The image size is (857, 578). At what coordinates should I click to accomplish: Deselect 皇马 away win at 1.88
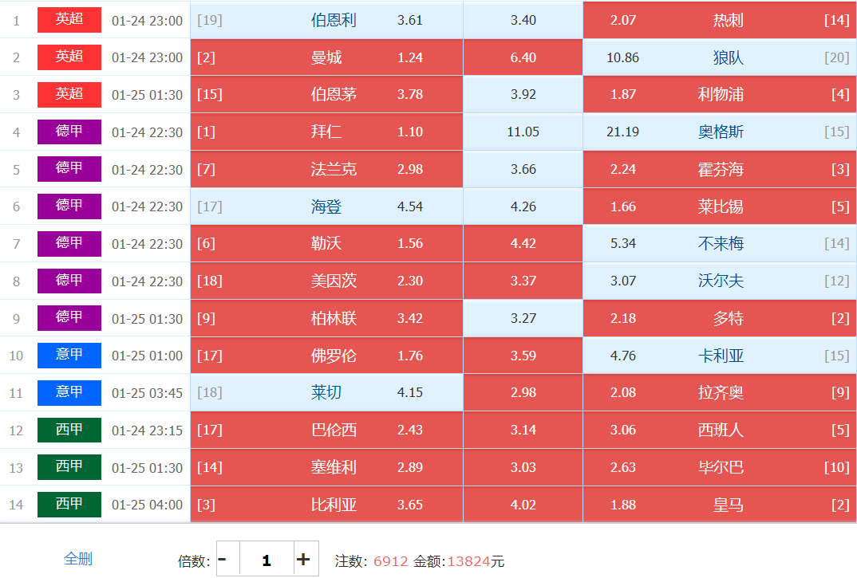pos(719,504)
